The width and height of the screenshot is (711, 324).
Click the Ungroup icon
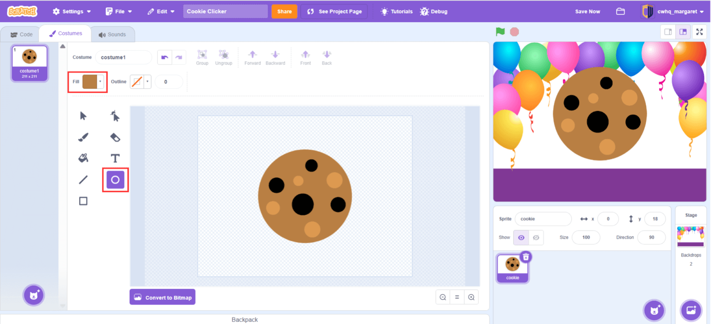click(224, 57)
